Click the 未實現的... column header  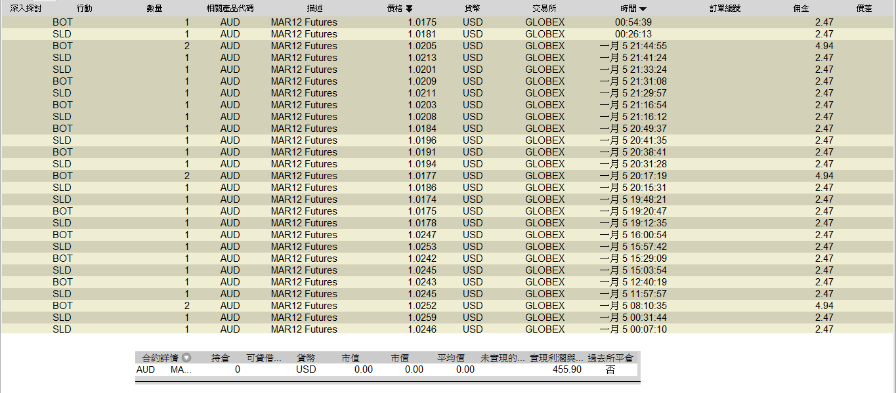(503, 358)
